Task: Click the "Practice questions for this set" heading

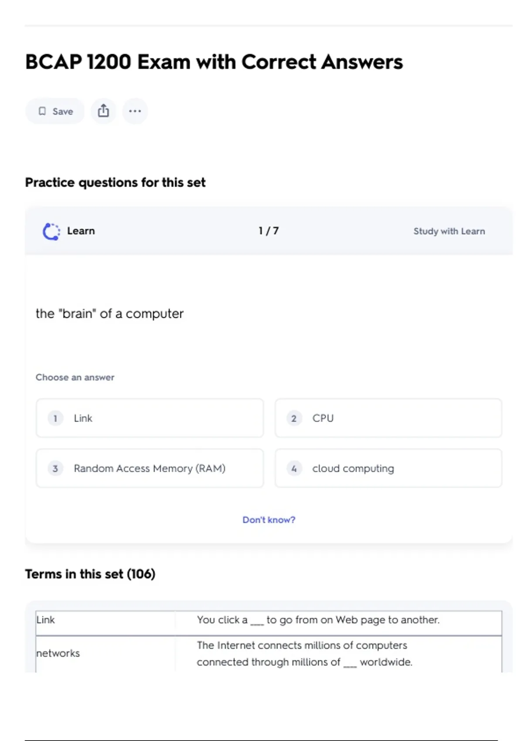Action: pyautogui.click(x=115, y=182)
